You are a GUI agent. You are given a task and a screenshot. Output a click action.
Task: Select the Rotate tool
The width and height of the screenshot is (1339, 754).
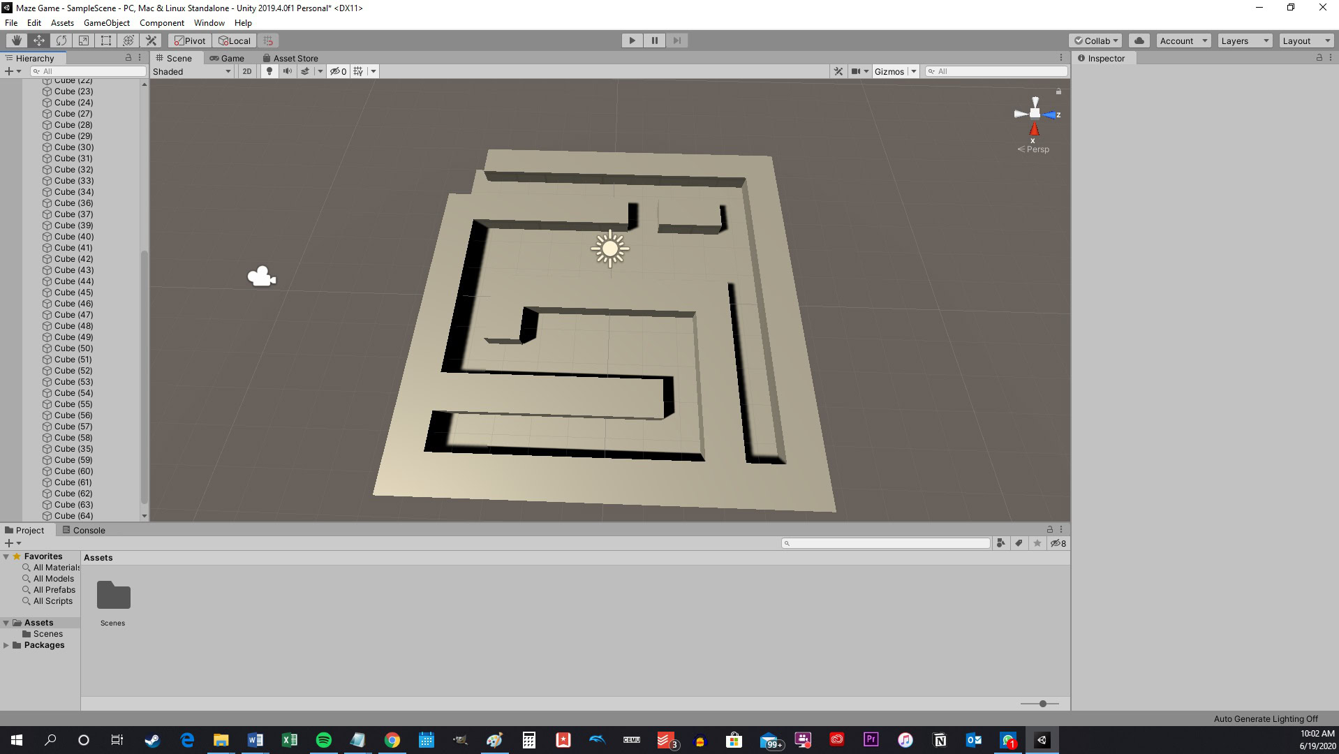click(x=61, y=40)
